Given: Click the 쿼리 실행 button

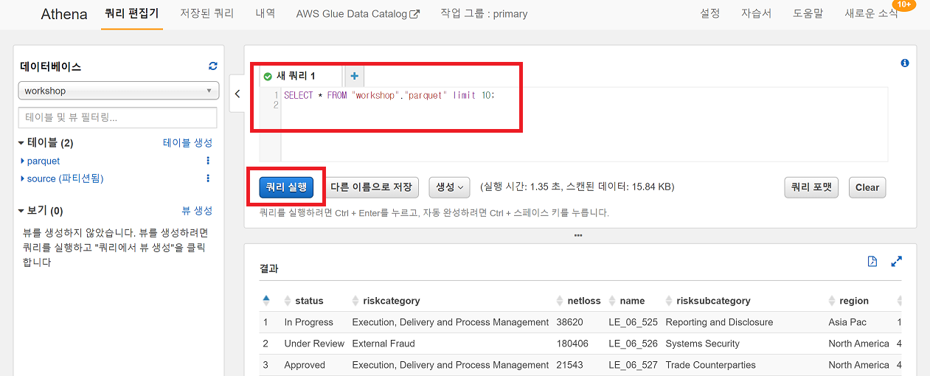Looking at the screenshot, I should point(286,187).
